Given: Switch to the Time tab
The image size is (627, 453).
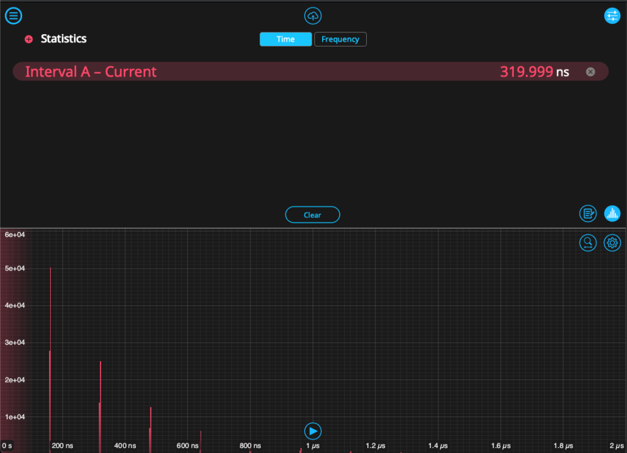Looking at the screenshot, I should (x=285, y=39).
